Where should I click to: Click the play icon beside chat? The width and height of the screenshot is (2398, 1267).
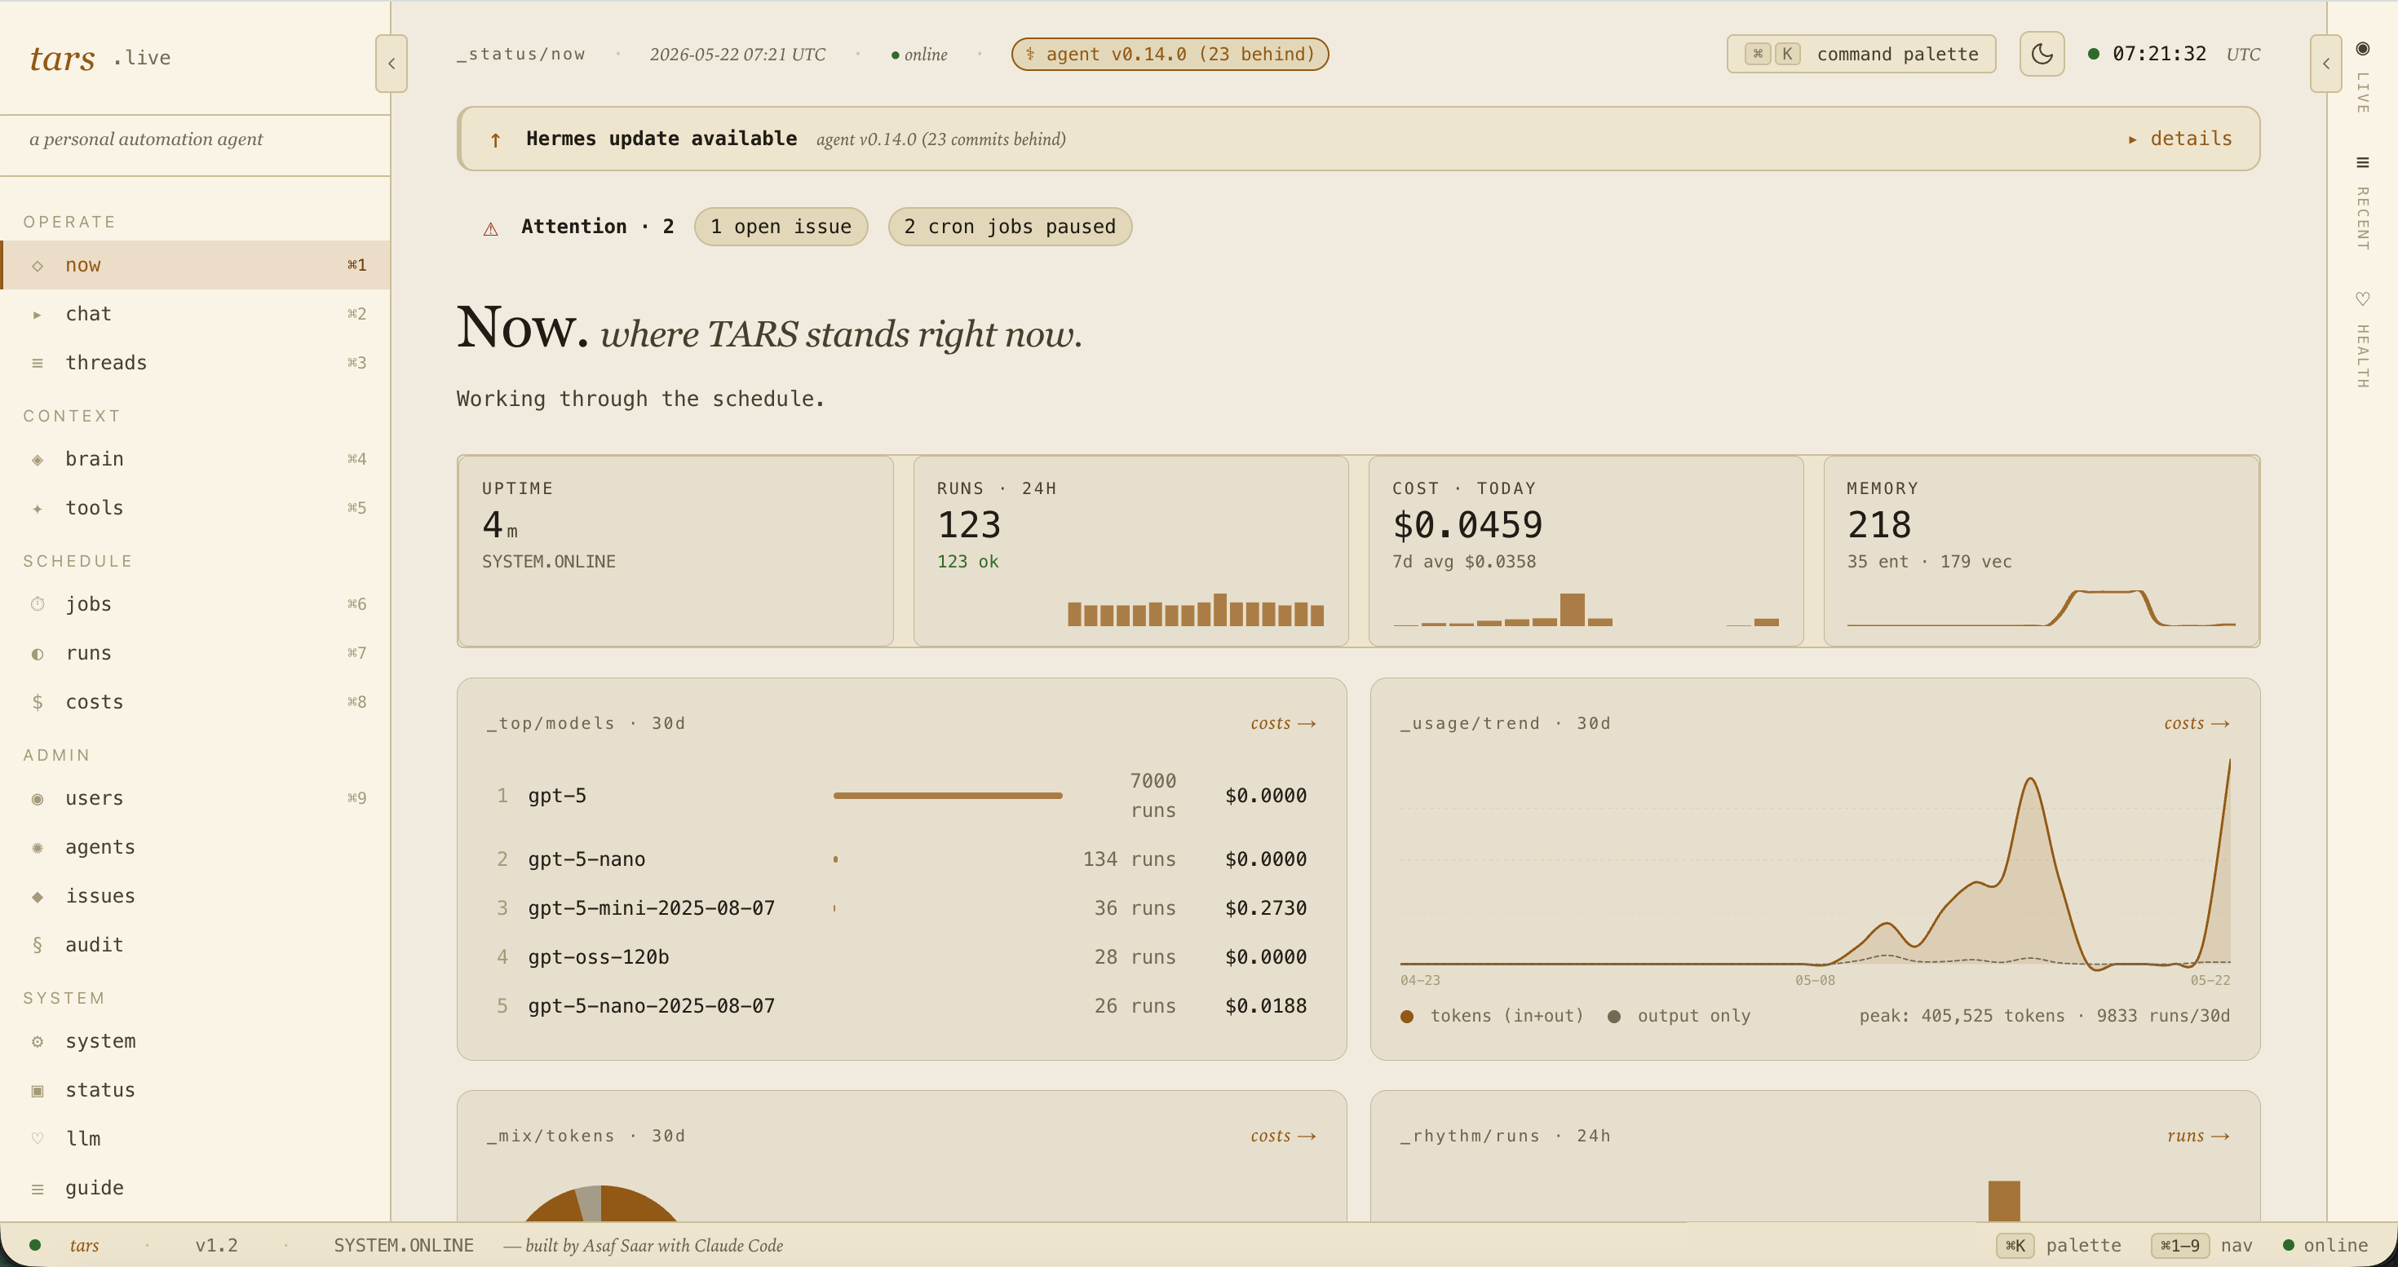[38, 315]
